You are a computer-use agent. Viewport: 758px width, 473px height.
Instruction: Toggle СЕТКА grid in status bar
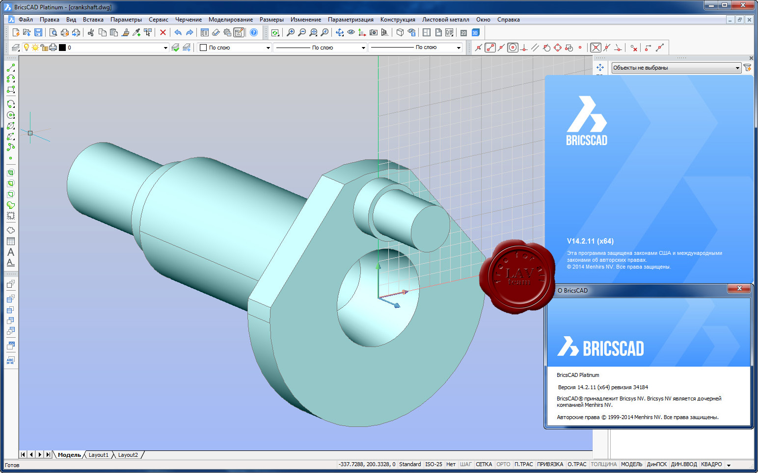tap(484, 464)
